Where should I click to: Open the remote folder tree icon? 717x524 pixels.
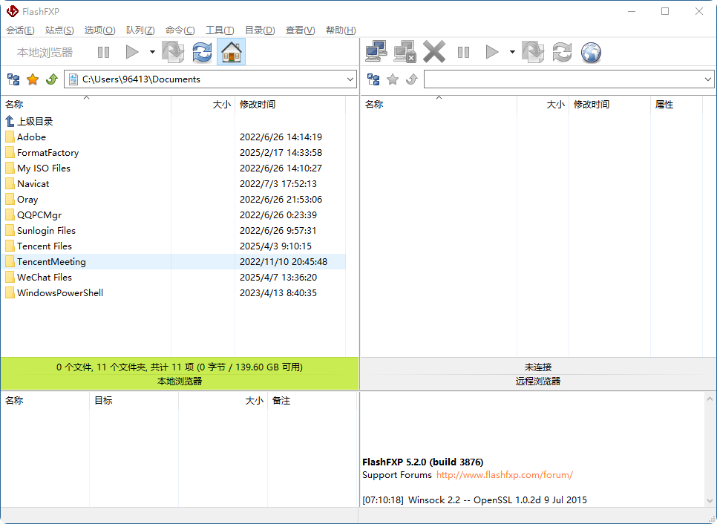tap(373, 79)
